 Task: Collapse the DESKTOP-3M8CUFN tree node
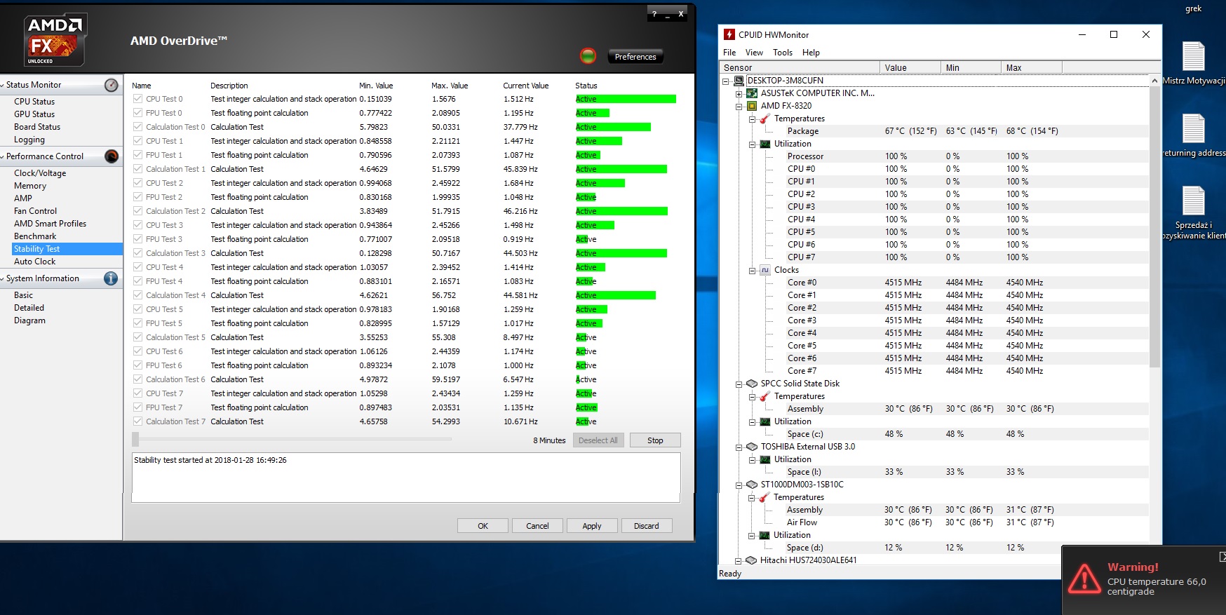[726, 81]
